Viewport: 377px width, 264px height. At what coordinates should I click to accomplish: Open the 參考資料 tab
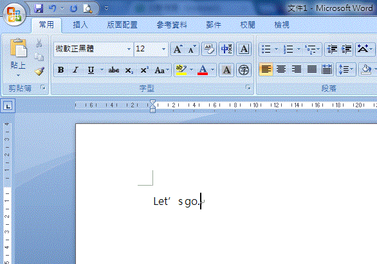(172, 24)
